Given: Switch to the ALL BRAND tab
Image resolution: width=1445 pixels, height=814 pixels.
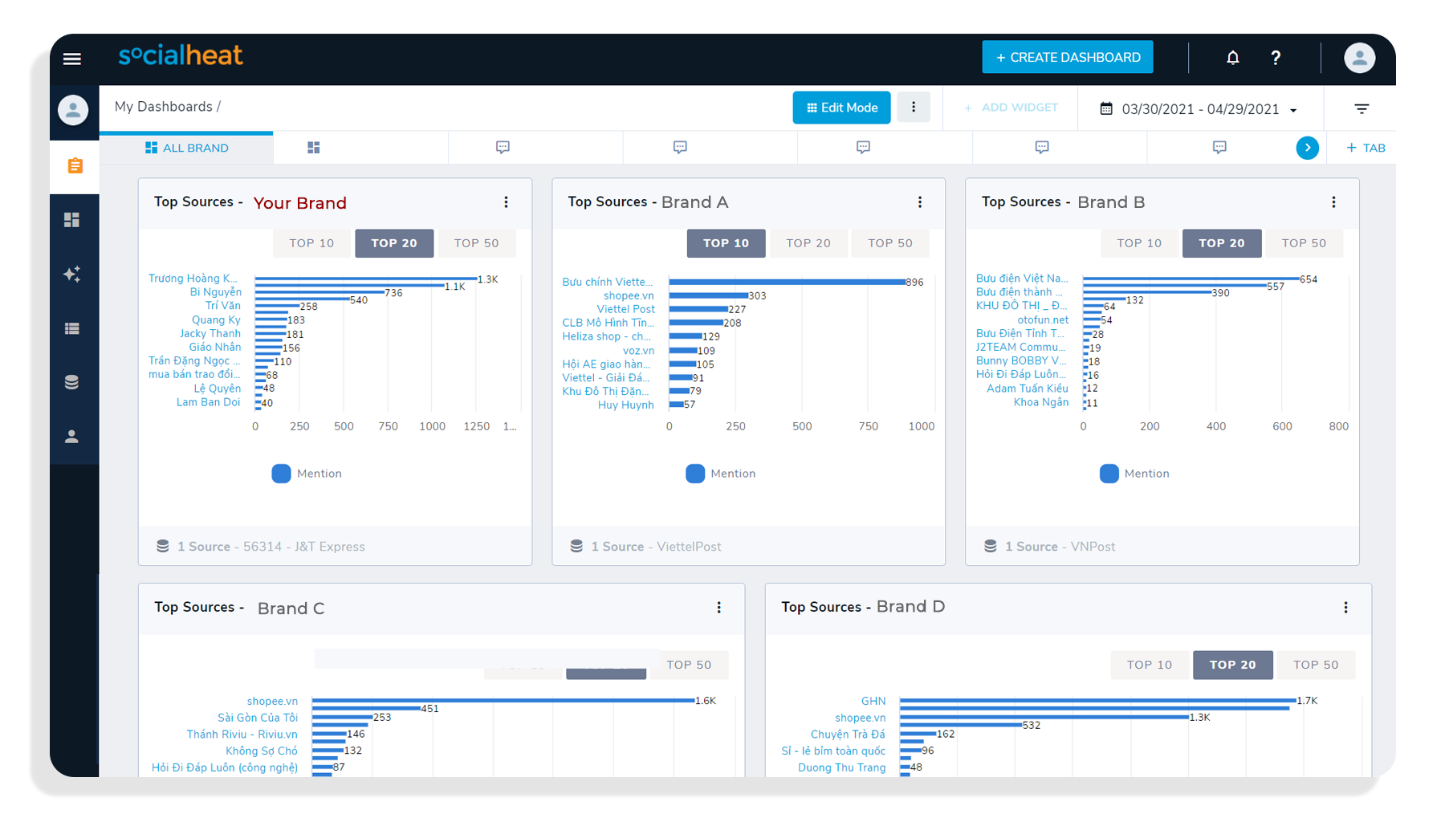Looking at the screenshot, I should 186,148.
